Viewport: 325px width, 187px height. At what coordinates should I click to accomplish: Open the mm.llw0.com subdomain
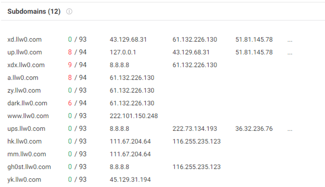coord(27,154)
